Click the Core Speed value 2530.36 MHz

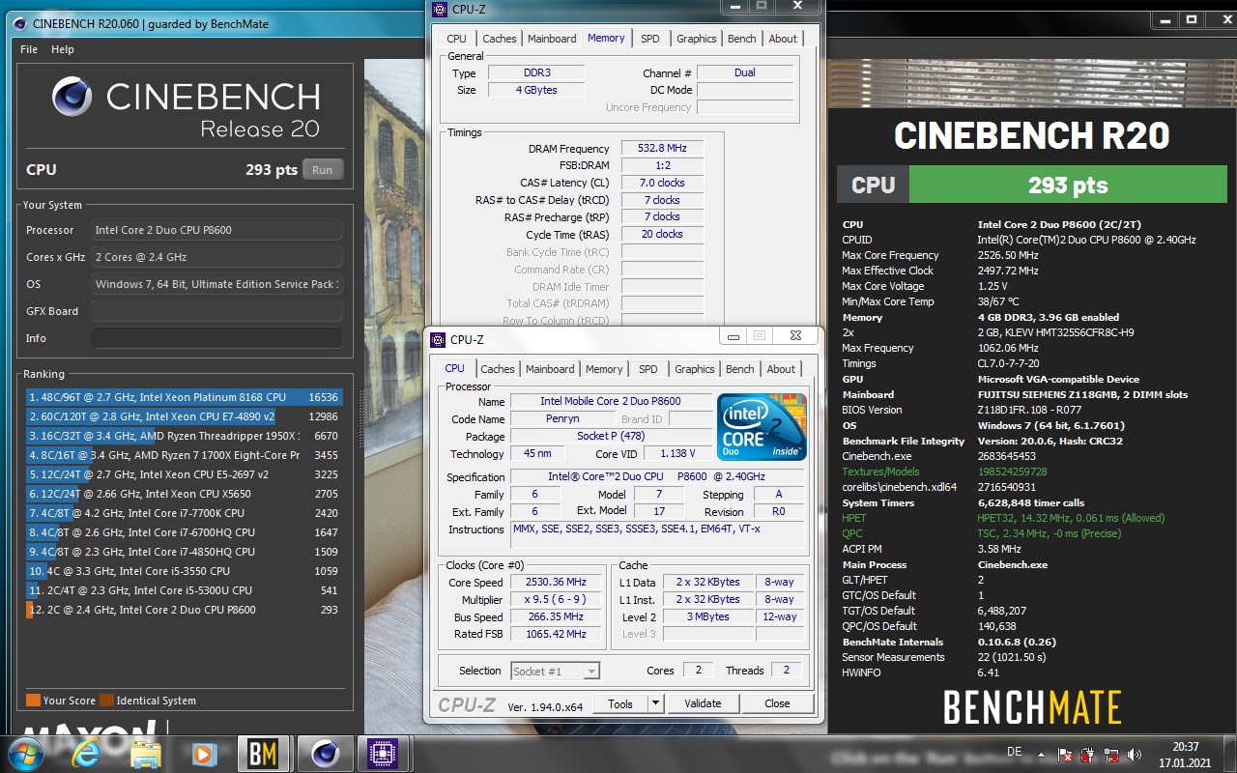pyautogui.click(x=557, y=583)
